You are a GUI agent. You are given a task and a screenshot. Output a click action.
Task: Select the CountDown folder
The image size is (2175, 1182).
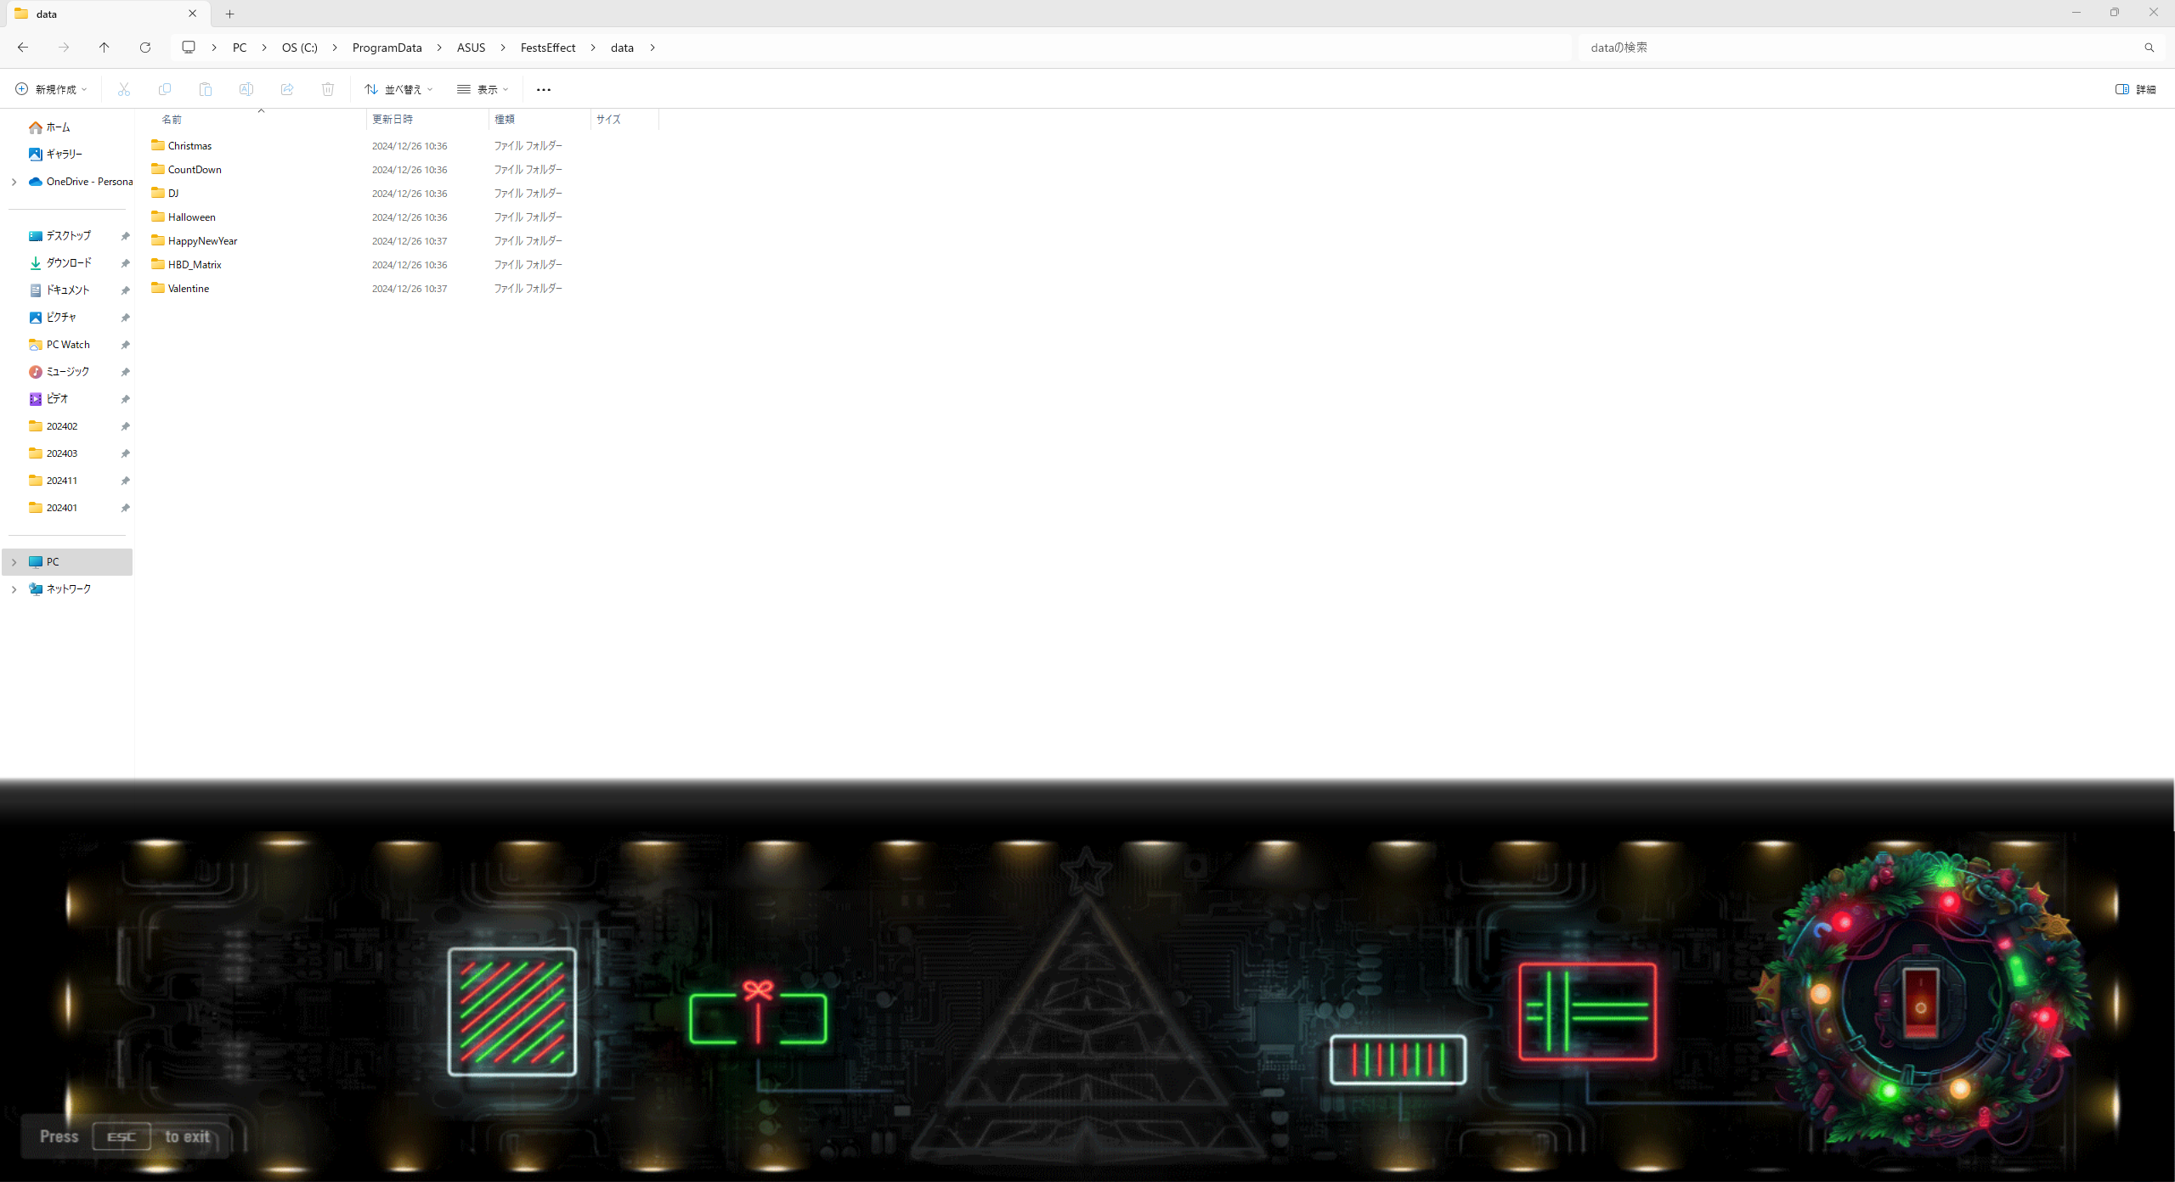[195, 170]
